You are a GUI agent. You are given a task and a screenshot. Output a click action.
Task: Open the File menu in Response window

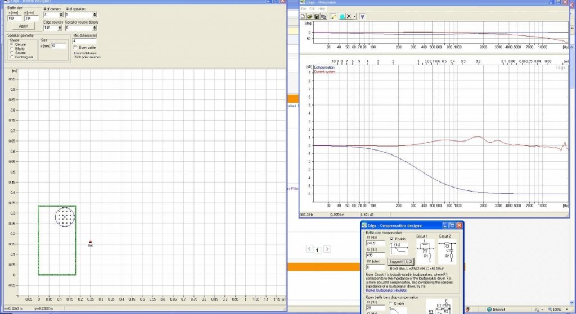(x=304, y=9)
